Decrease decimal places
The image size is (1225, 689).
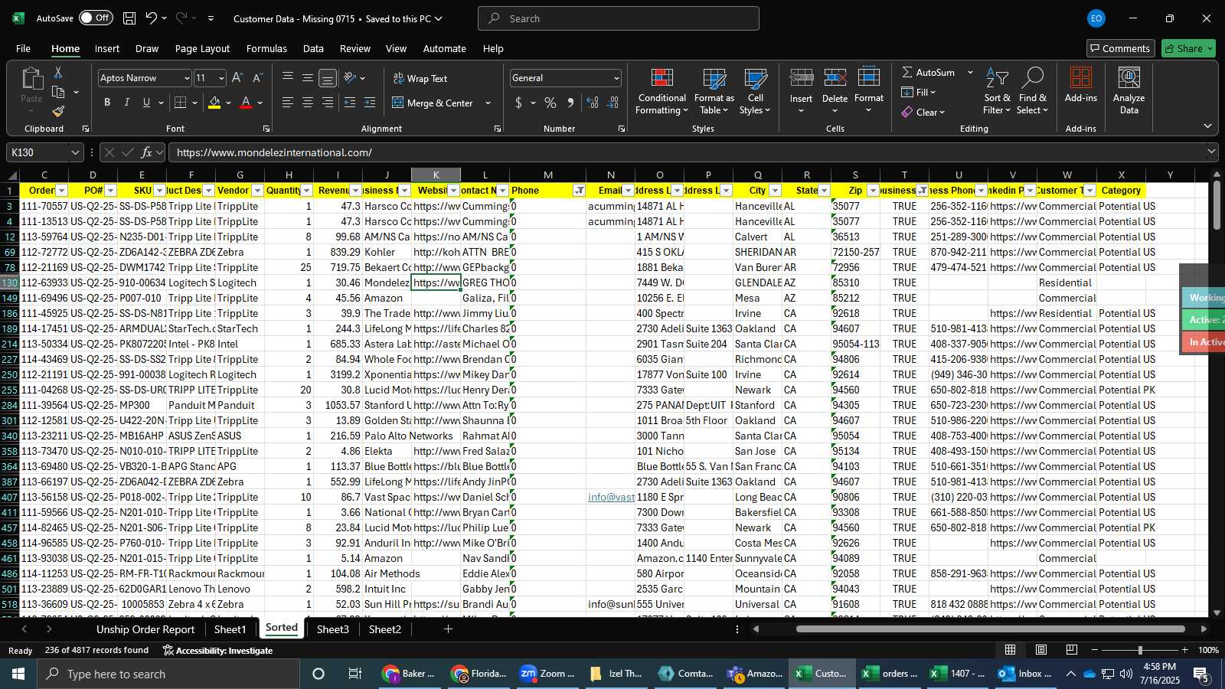click(x=612, y=103)
